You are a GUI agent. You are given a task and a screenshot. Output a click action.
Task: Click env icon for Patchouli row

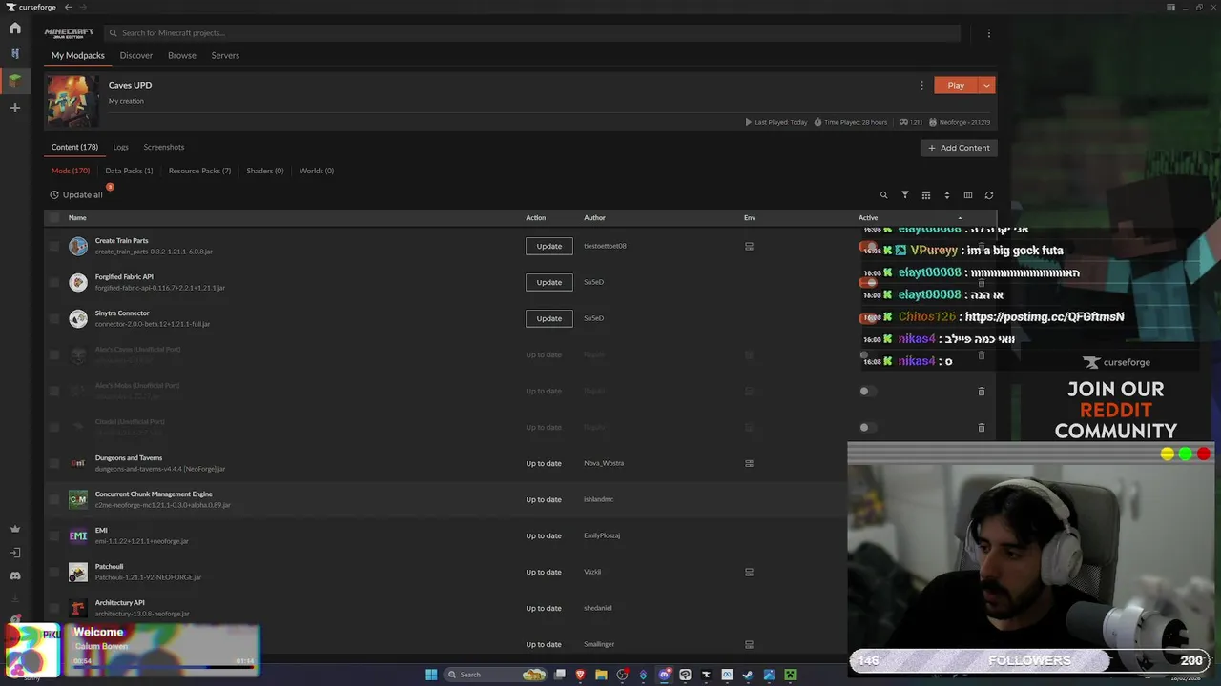point(749,572)
